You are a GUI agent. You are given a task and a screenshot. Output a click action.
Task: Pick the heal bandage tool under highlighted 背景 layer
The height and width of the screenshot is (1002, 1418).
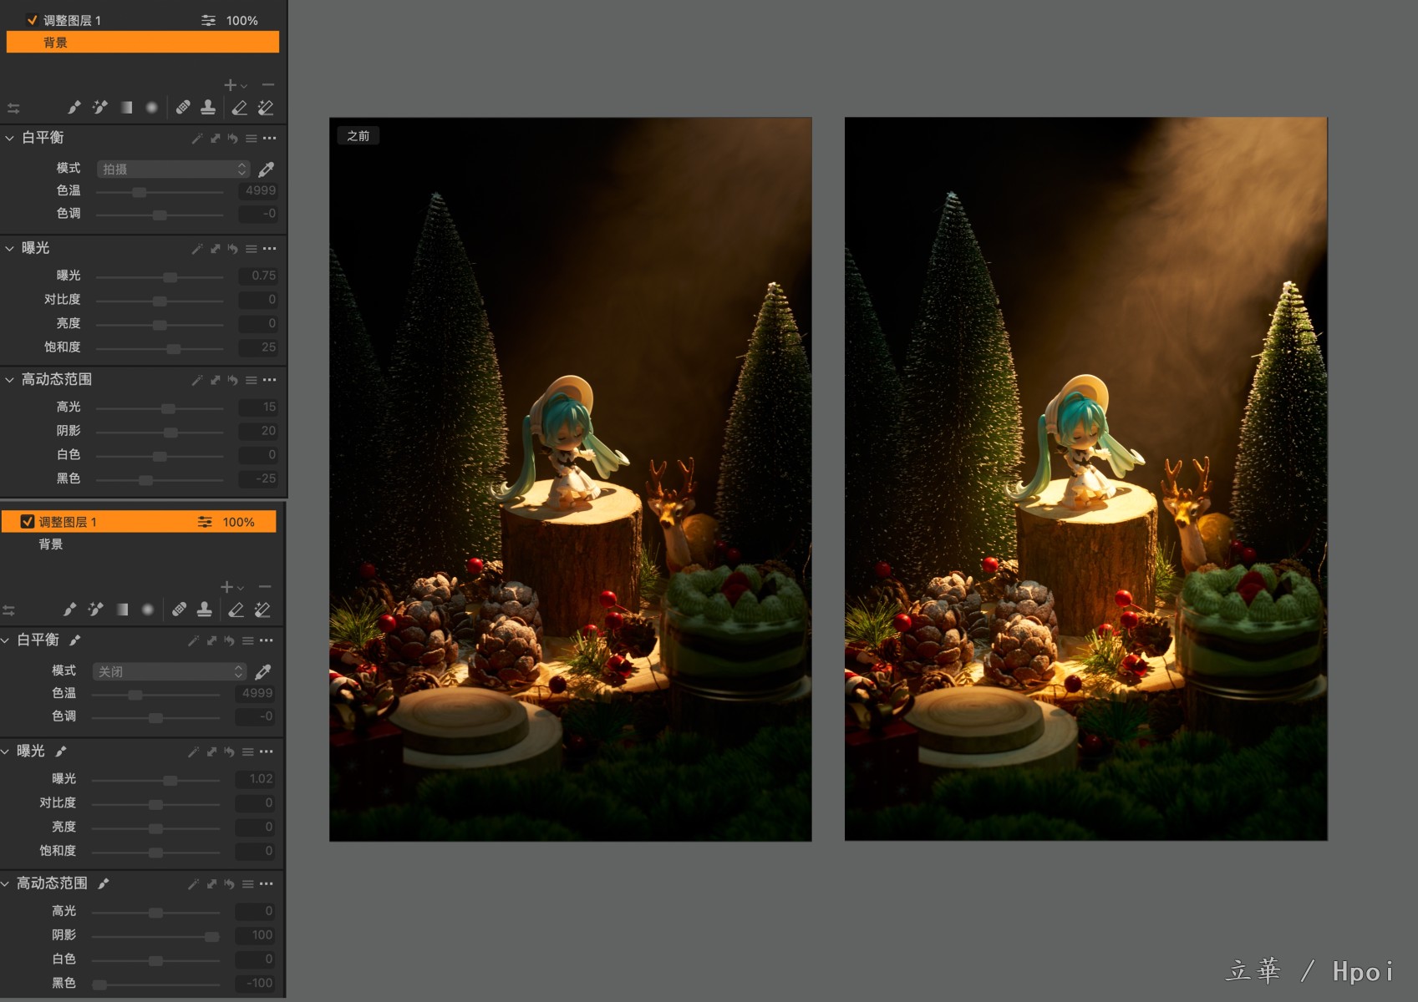(183, 107)
